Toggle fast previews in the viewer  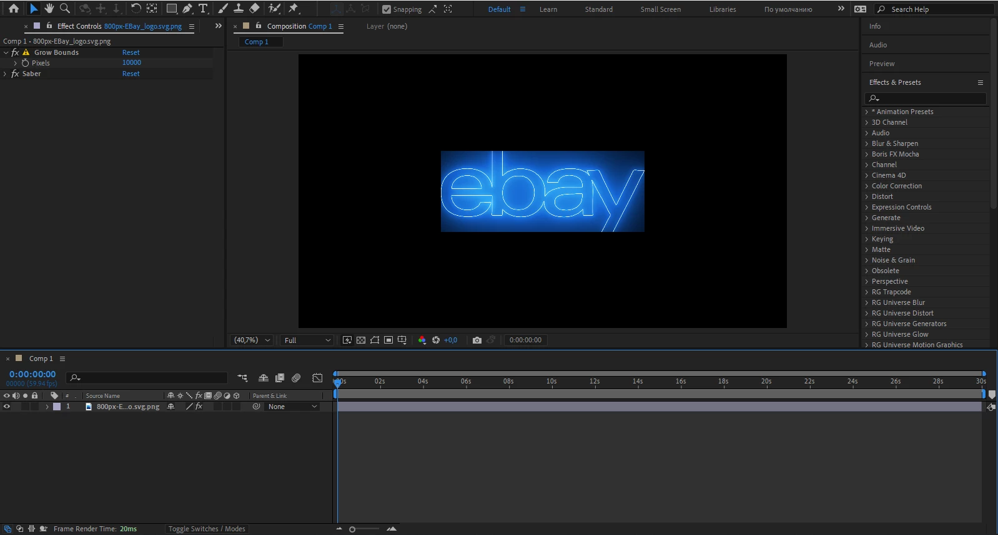347,340
